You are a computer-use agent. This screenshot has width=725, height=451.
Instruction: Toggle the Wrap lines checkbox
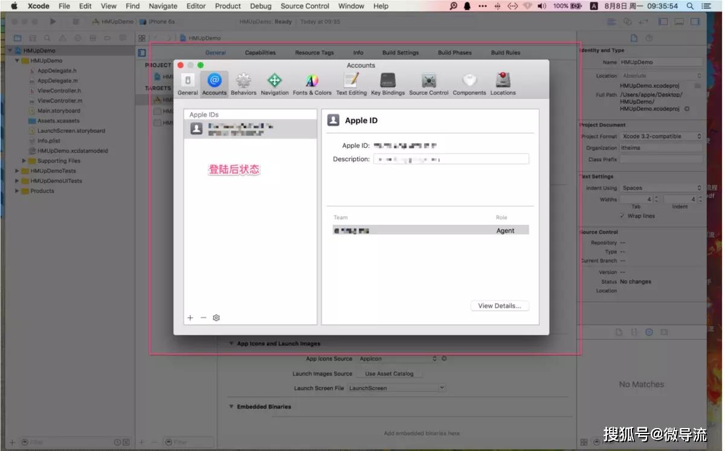click(x=622, y=216)
